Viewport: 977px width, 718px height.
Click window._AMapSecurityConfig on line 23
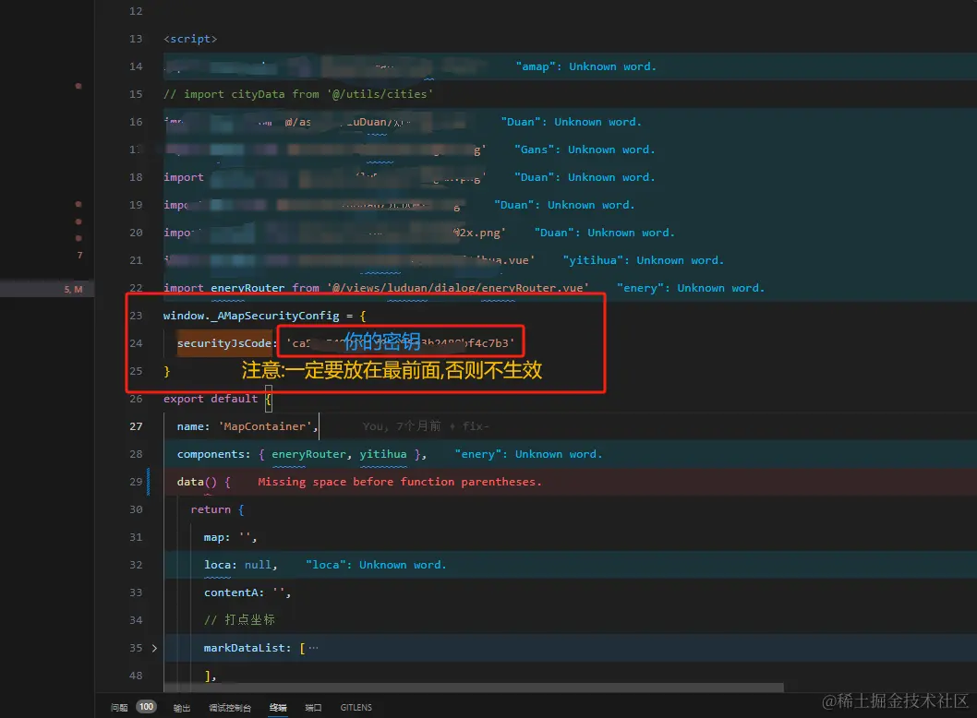tap(251, 316)
